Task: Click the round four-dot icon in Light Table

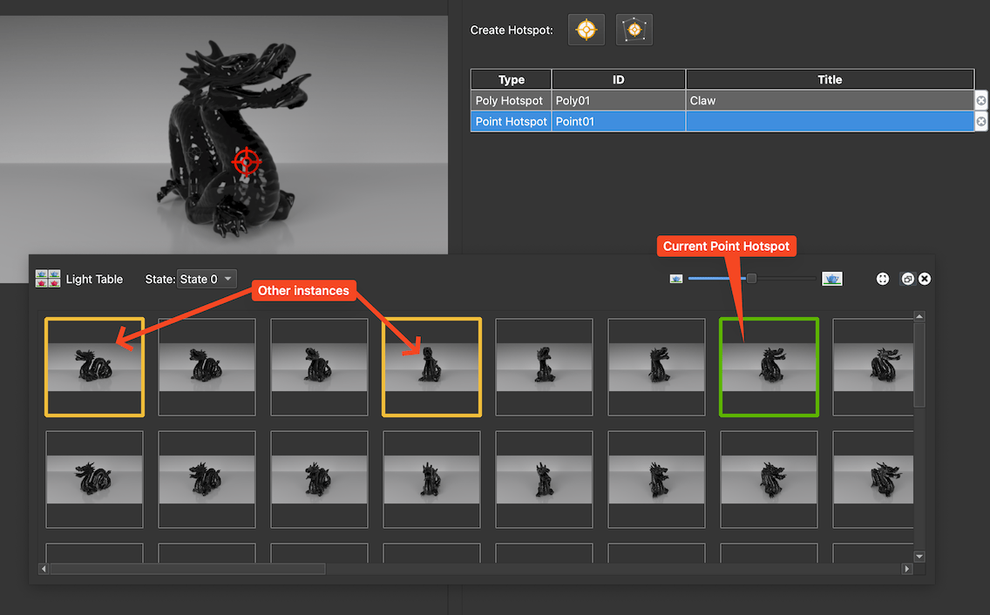Action: click(883, 279)
